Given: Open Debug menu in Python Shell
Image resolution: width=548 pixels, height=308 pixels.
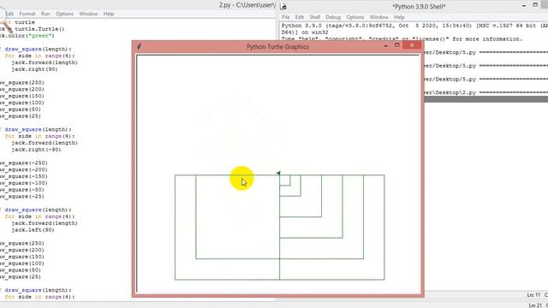Looking at the screenshot, I should [333, 17].
